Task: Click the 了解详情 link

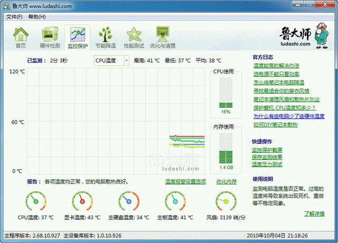Action: 315,213
